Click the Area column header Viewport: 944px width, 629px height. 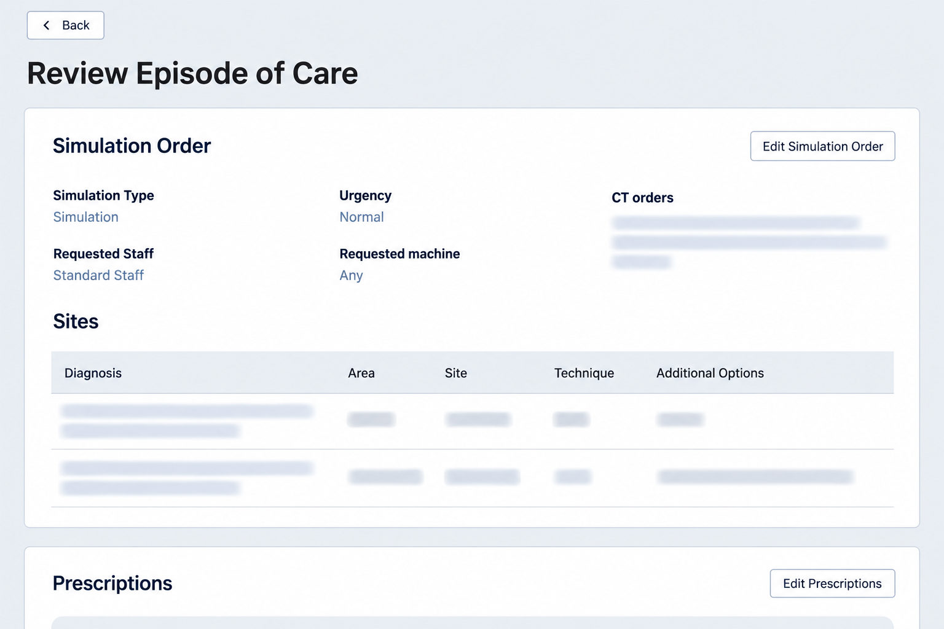361,373
